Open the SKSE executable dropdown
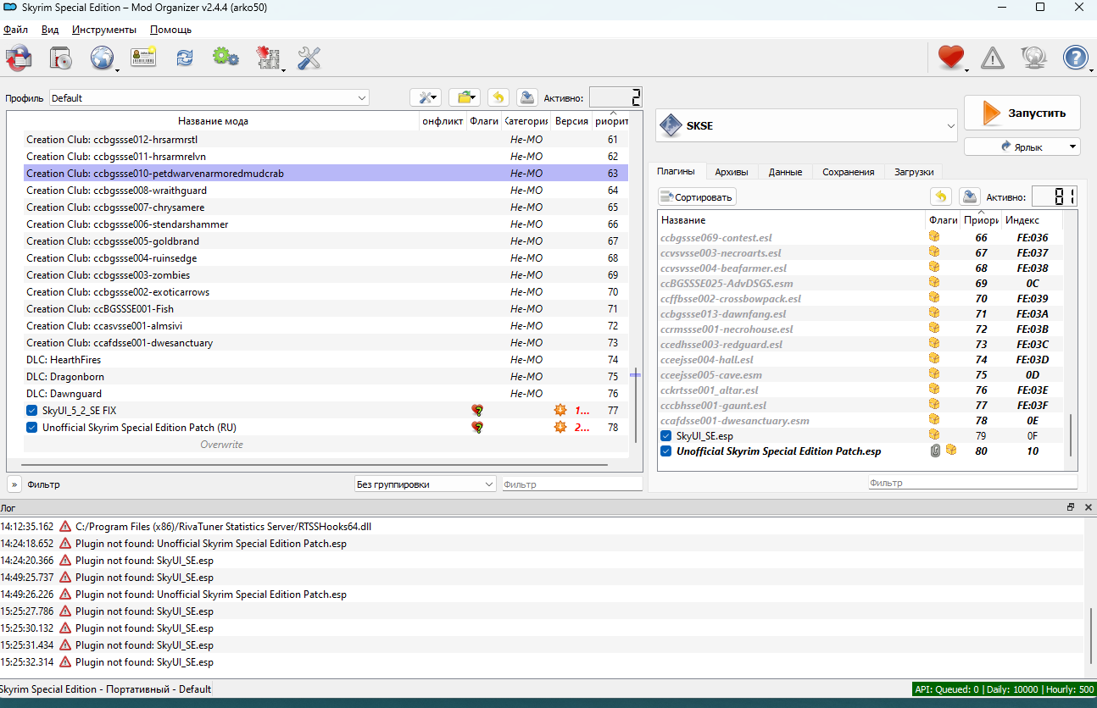Screen dimensions: 1097x708 point(806,126)
